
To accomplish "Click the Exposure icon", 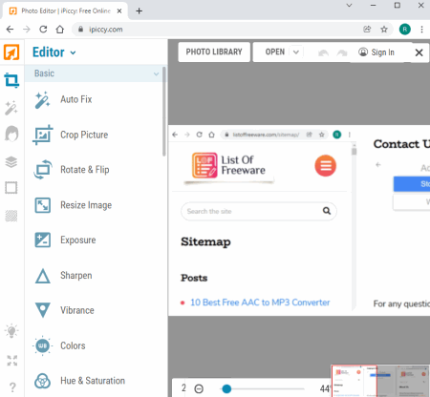I will coord(43,240).
